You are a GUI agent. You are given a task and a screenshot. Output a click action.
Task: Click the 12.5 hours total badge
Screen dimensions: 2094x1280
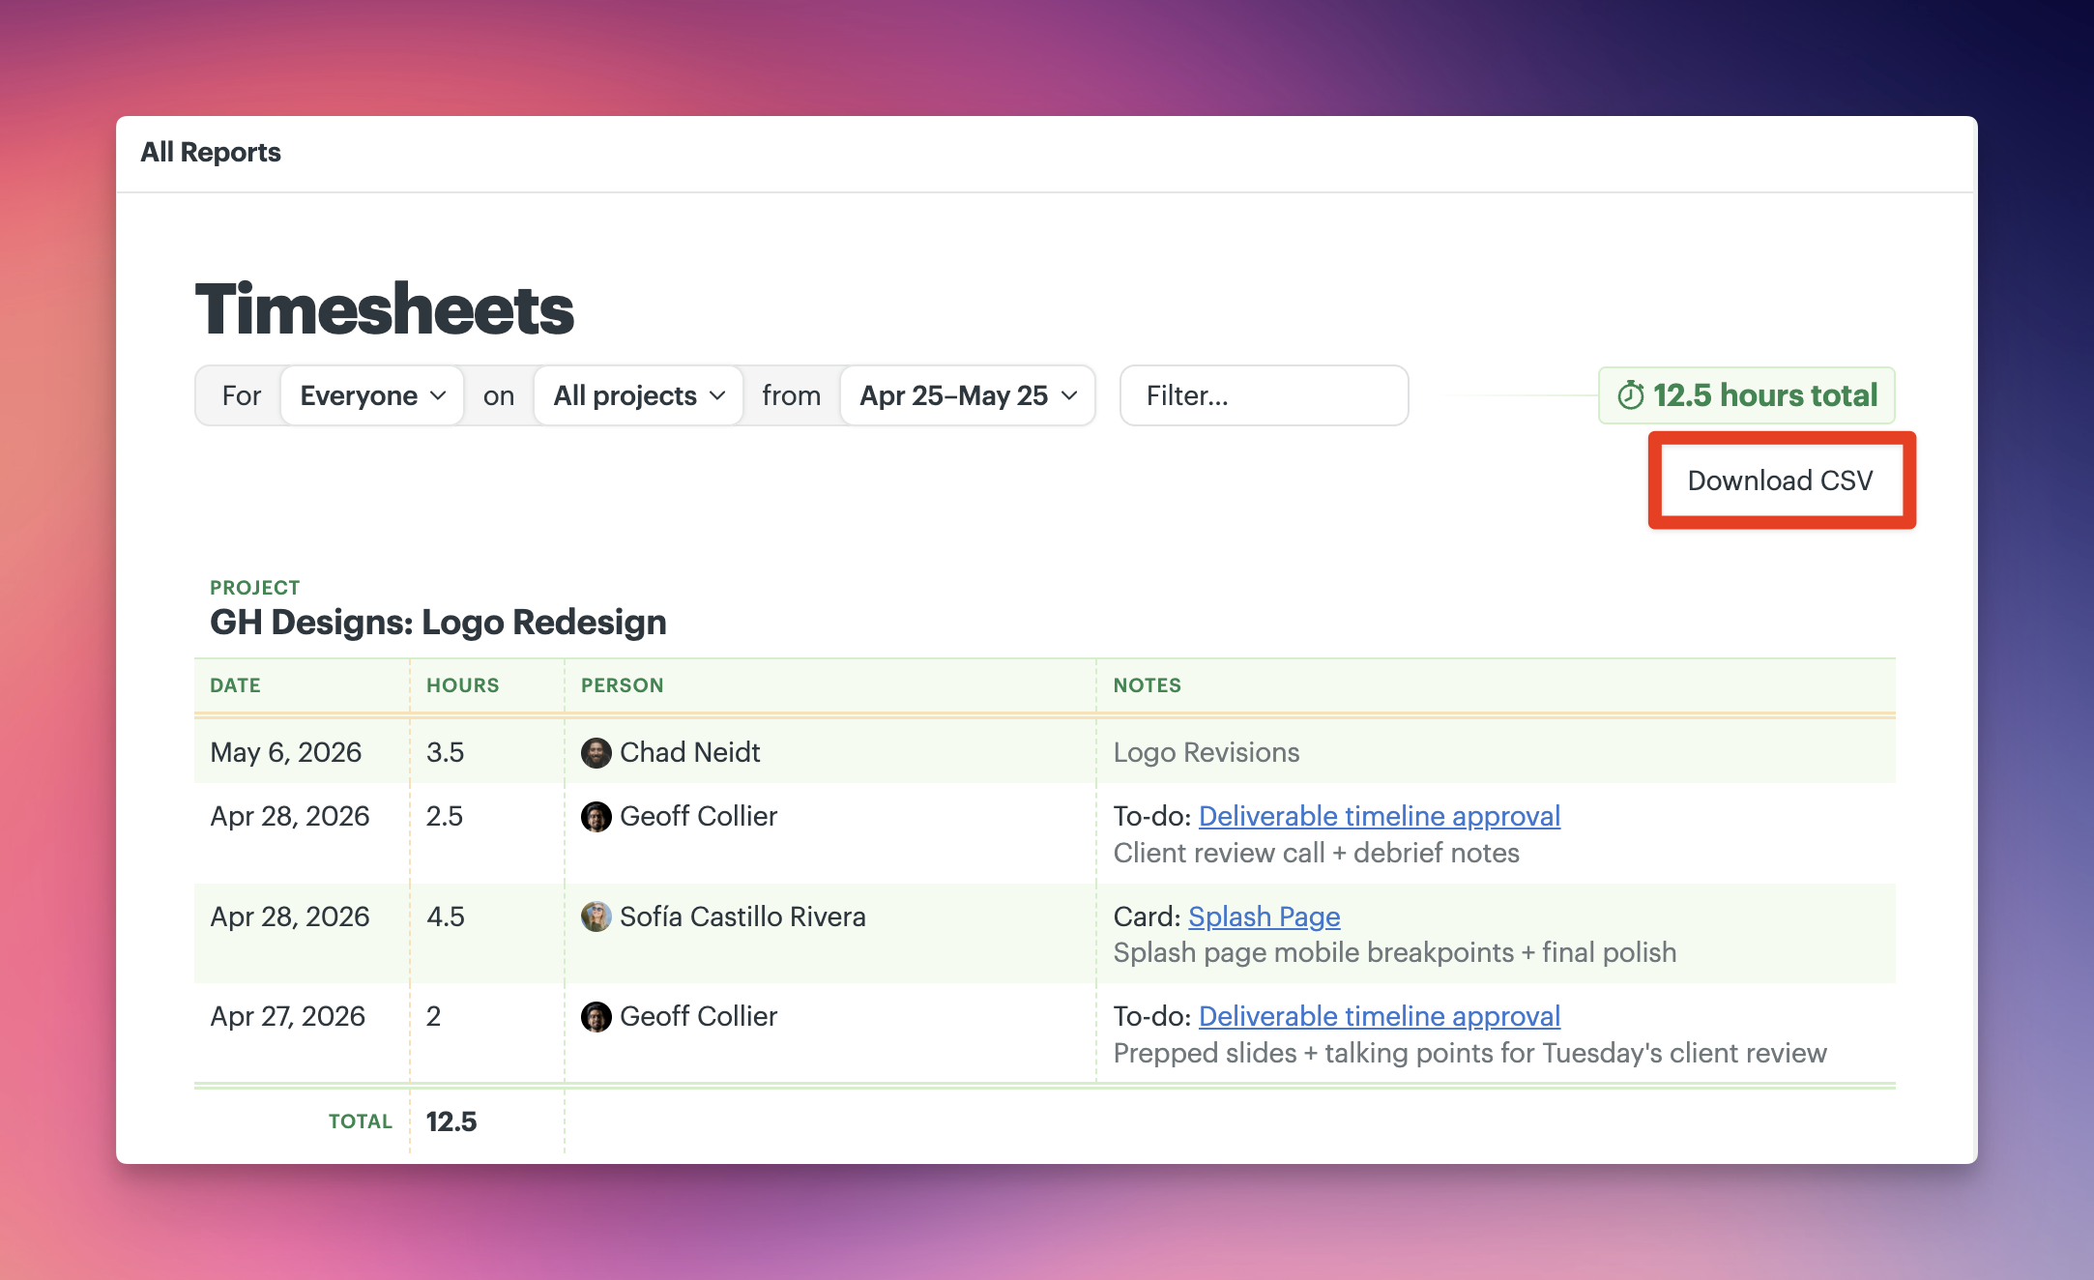[1746, 395]
